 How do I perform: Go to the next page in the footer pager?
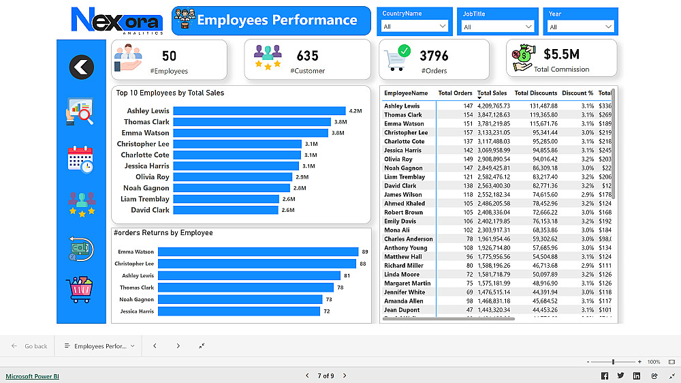pos(345,376)
